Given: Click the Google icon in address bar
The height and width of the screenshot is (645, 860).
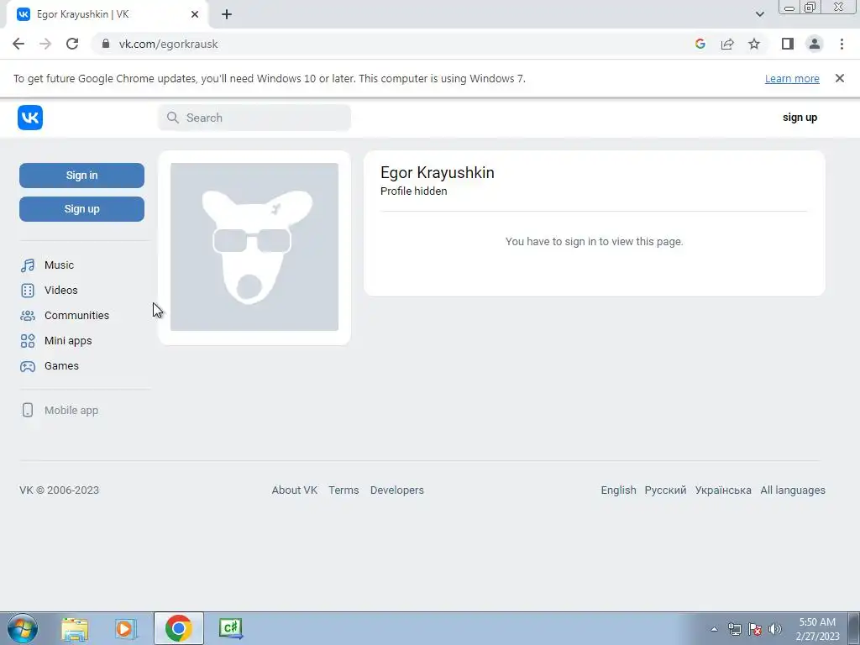Looking at the screenshot, I should pos(700,44).
